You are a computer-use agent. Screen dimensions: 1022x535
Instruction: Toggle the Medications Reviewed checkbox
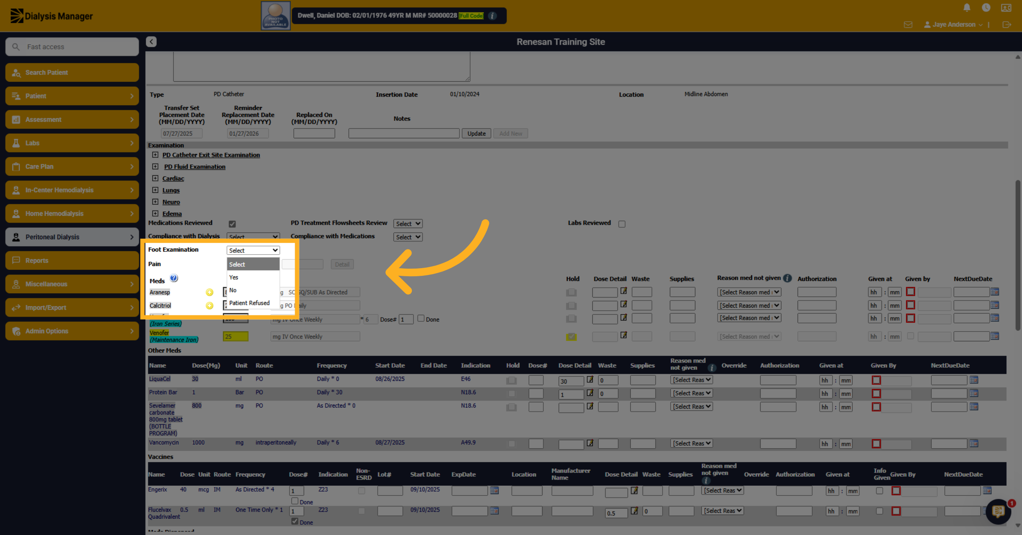point(232,224)
